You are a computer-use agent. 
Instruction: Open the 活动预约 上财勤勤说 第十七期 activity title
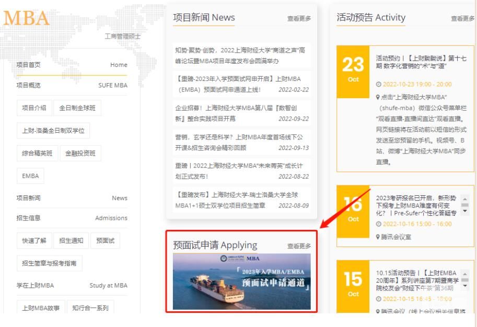421,62
